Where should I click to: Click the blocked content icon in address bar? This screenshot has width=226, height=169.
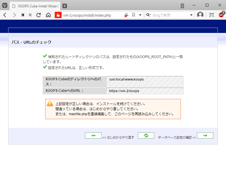126,15
